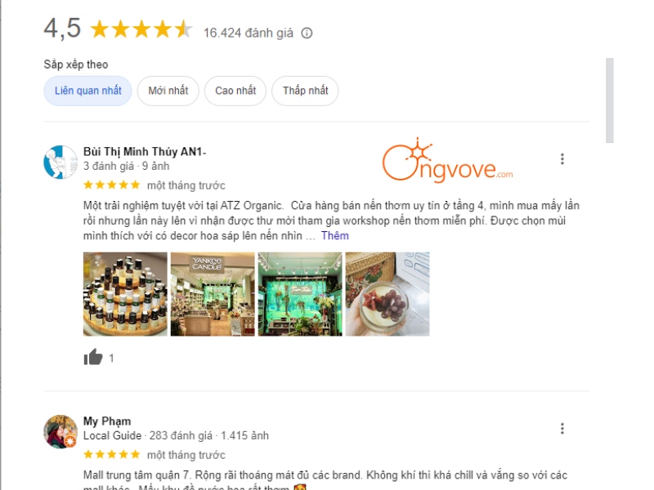The width and height of the screenshot is (654, 490).
Task: Click the vertical scrollbar on the right
Action: point(610,100)
